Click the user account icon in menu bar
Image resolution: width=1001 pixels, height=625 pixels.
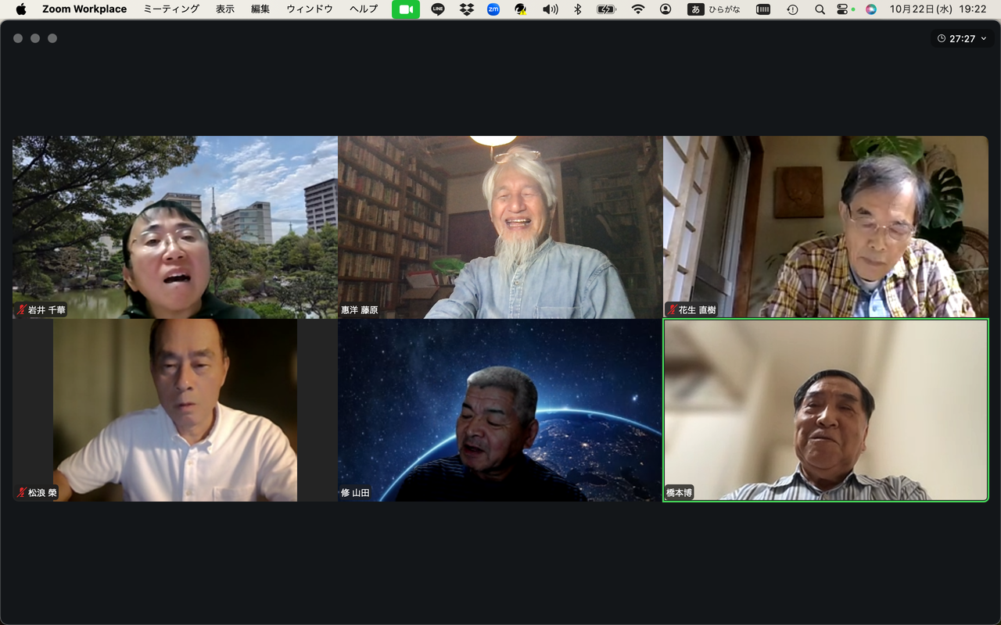click(x=666, y=9)
